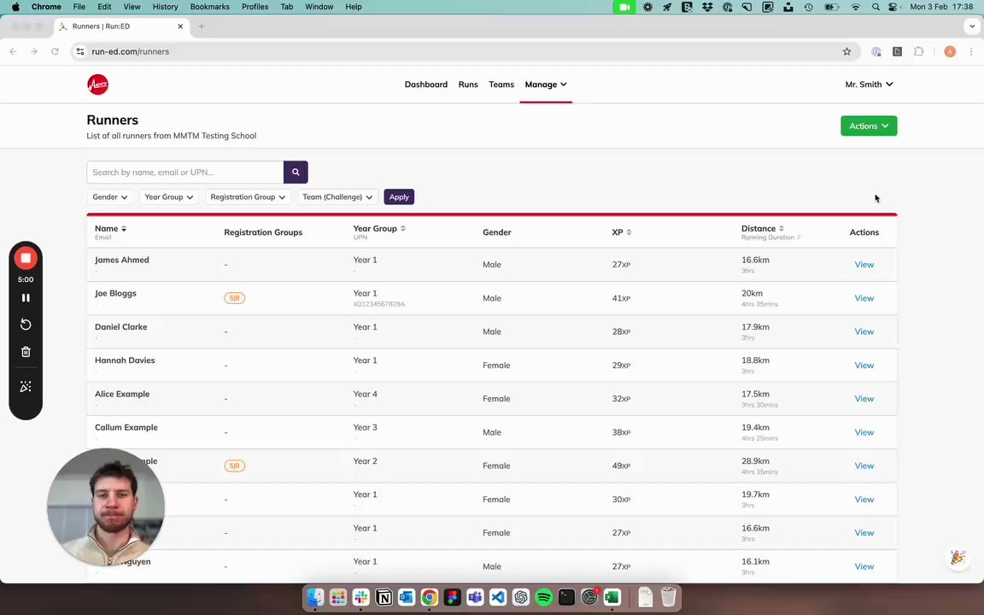Open the green Actions dropdown

pos(869,126)
